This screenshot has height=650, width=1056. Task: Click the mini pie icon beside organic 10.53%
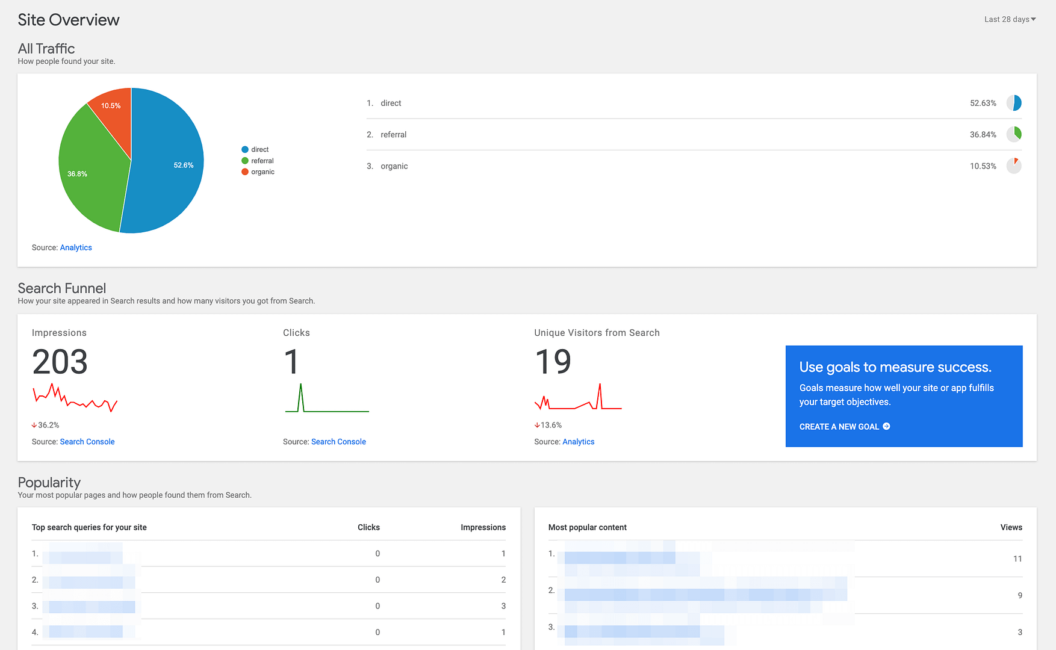pos(1014,166)
